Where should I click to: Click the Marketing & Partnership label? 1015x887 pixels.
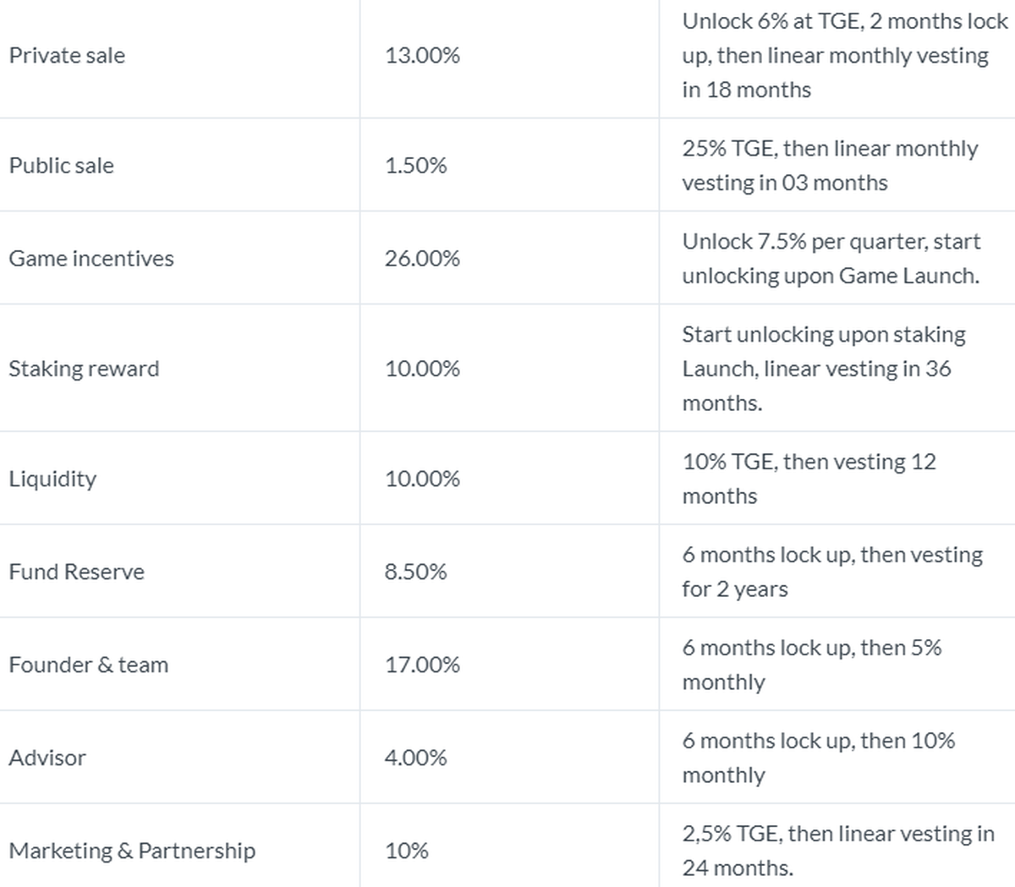[x=132, y=851]
